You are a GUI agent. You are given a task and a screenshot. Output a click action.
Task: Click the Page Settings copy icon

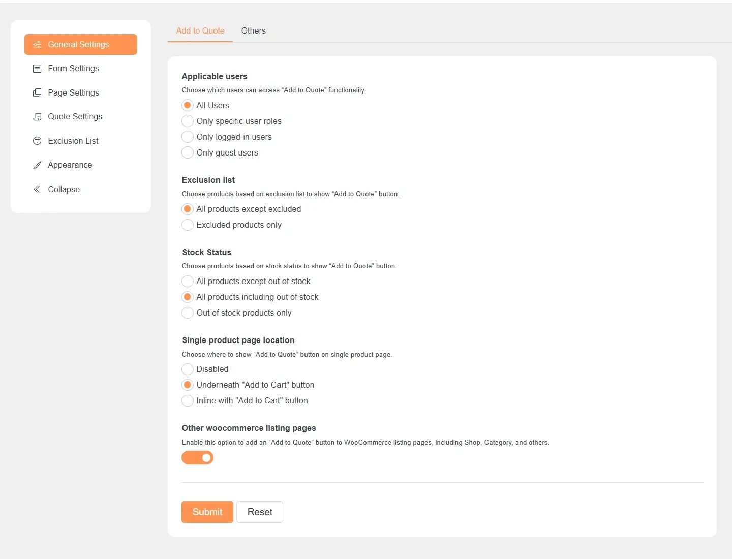coord(37,93)
